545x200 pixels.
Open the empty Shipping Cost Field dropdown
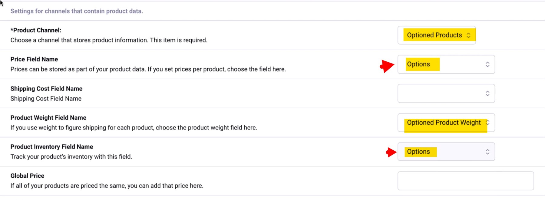[446, 93]
